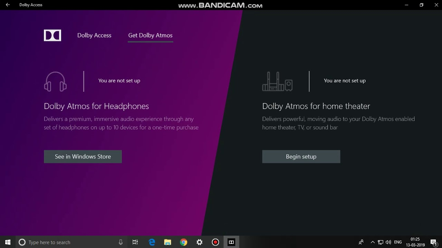Click the taskbar search box
Viewport: 442px width, 248px height.
click(71, 242)
